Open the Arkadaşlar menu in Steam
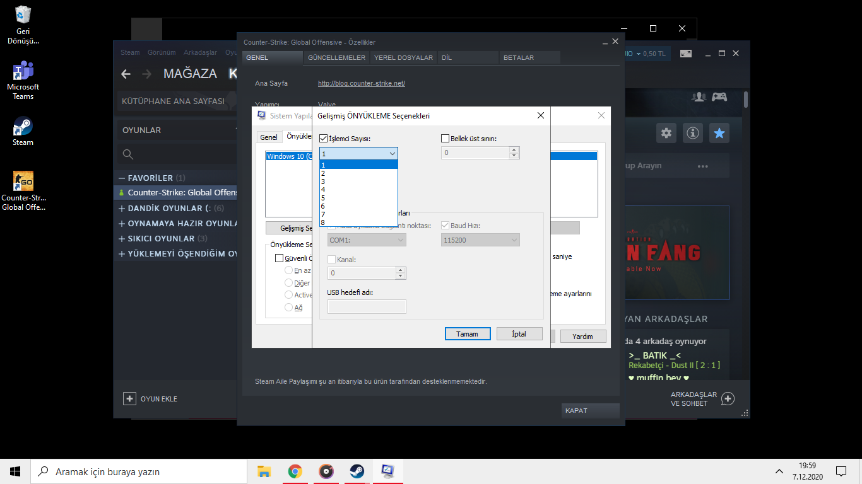The width and height of the screenshot is (862, 484). [200, 52]
